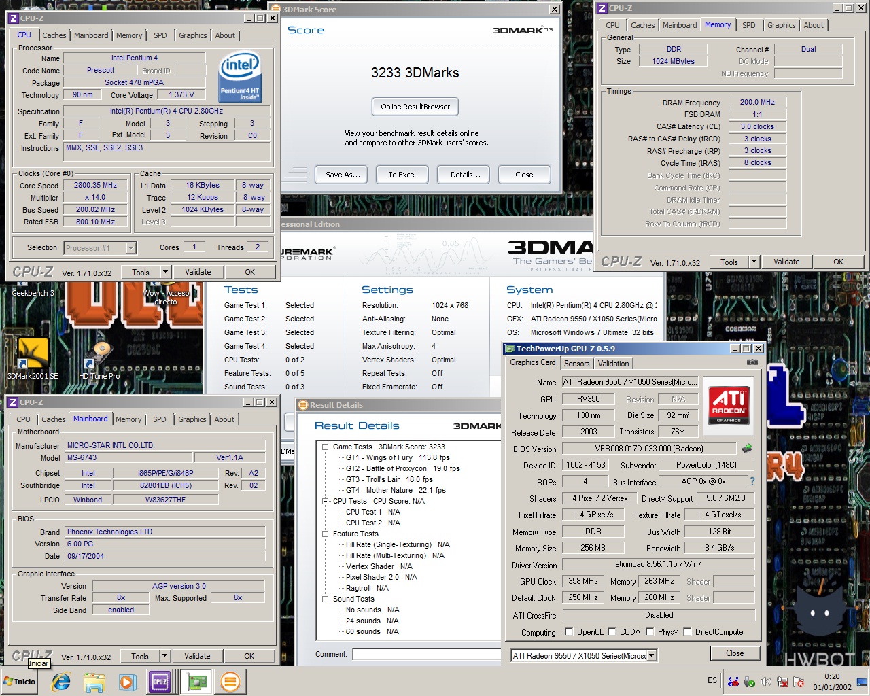Open HD Tune Pro desktop shortcut
The image size is (870, 696).
pyautogui.click(x=99, y=358)
